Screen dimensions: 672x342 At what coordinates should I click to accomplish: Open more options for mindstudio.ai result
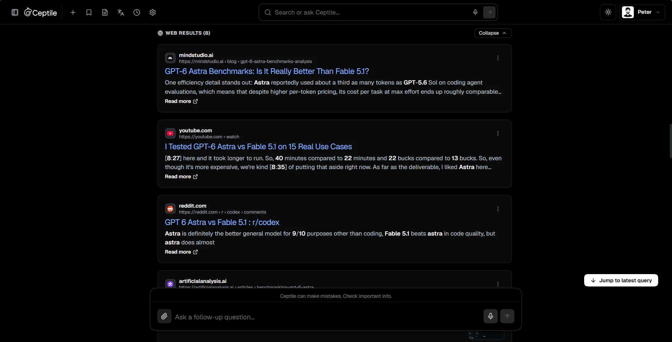tap(498, 58)
